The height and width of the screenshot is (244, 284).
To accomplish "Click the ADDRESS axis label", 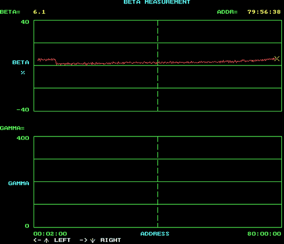I will [155, 234].
